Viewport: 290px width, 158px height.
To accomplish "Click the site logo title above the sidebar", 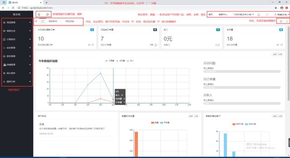I will pos(16,14).
